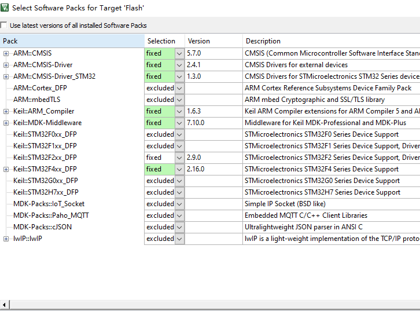Open selection dropdown for ARM::CMSIS-Driver_STM32
The image size is (420, 311).
click(179, 76)
